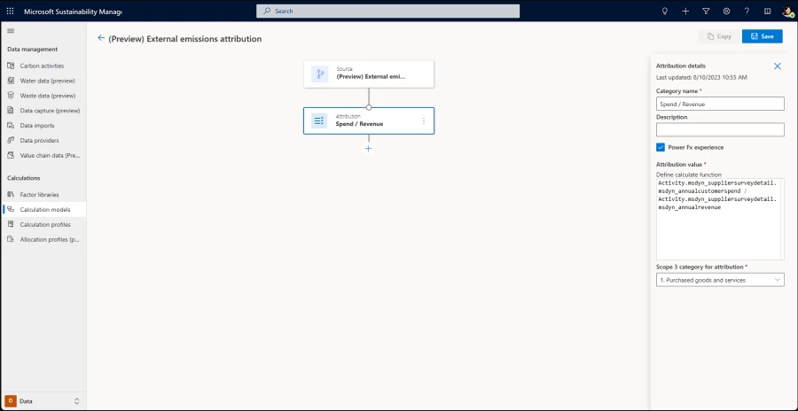
Task: Open Carbon activities in sidebar
Action: tap(42, 66)
